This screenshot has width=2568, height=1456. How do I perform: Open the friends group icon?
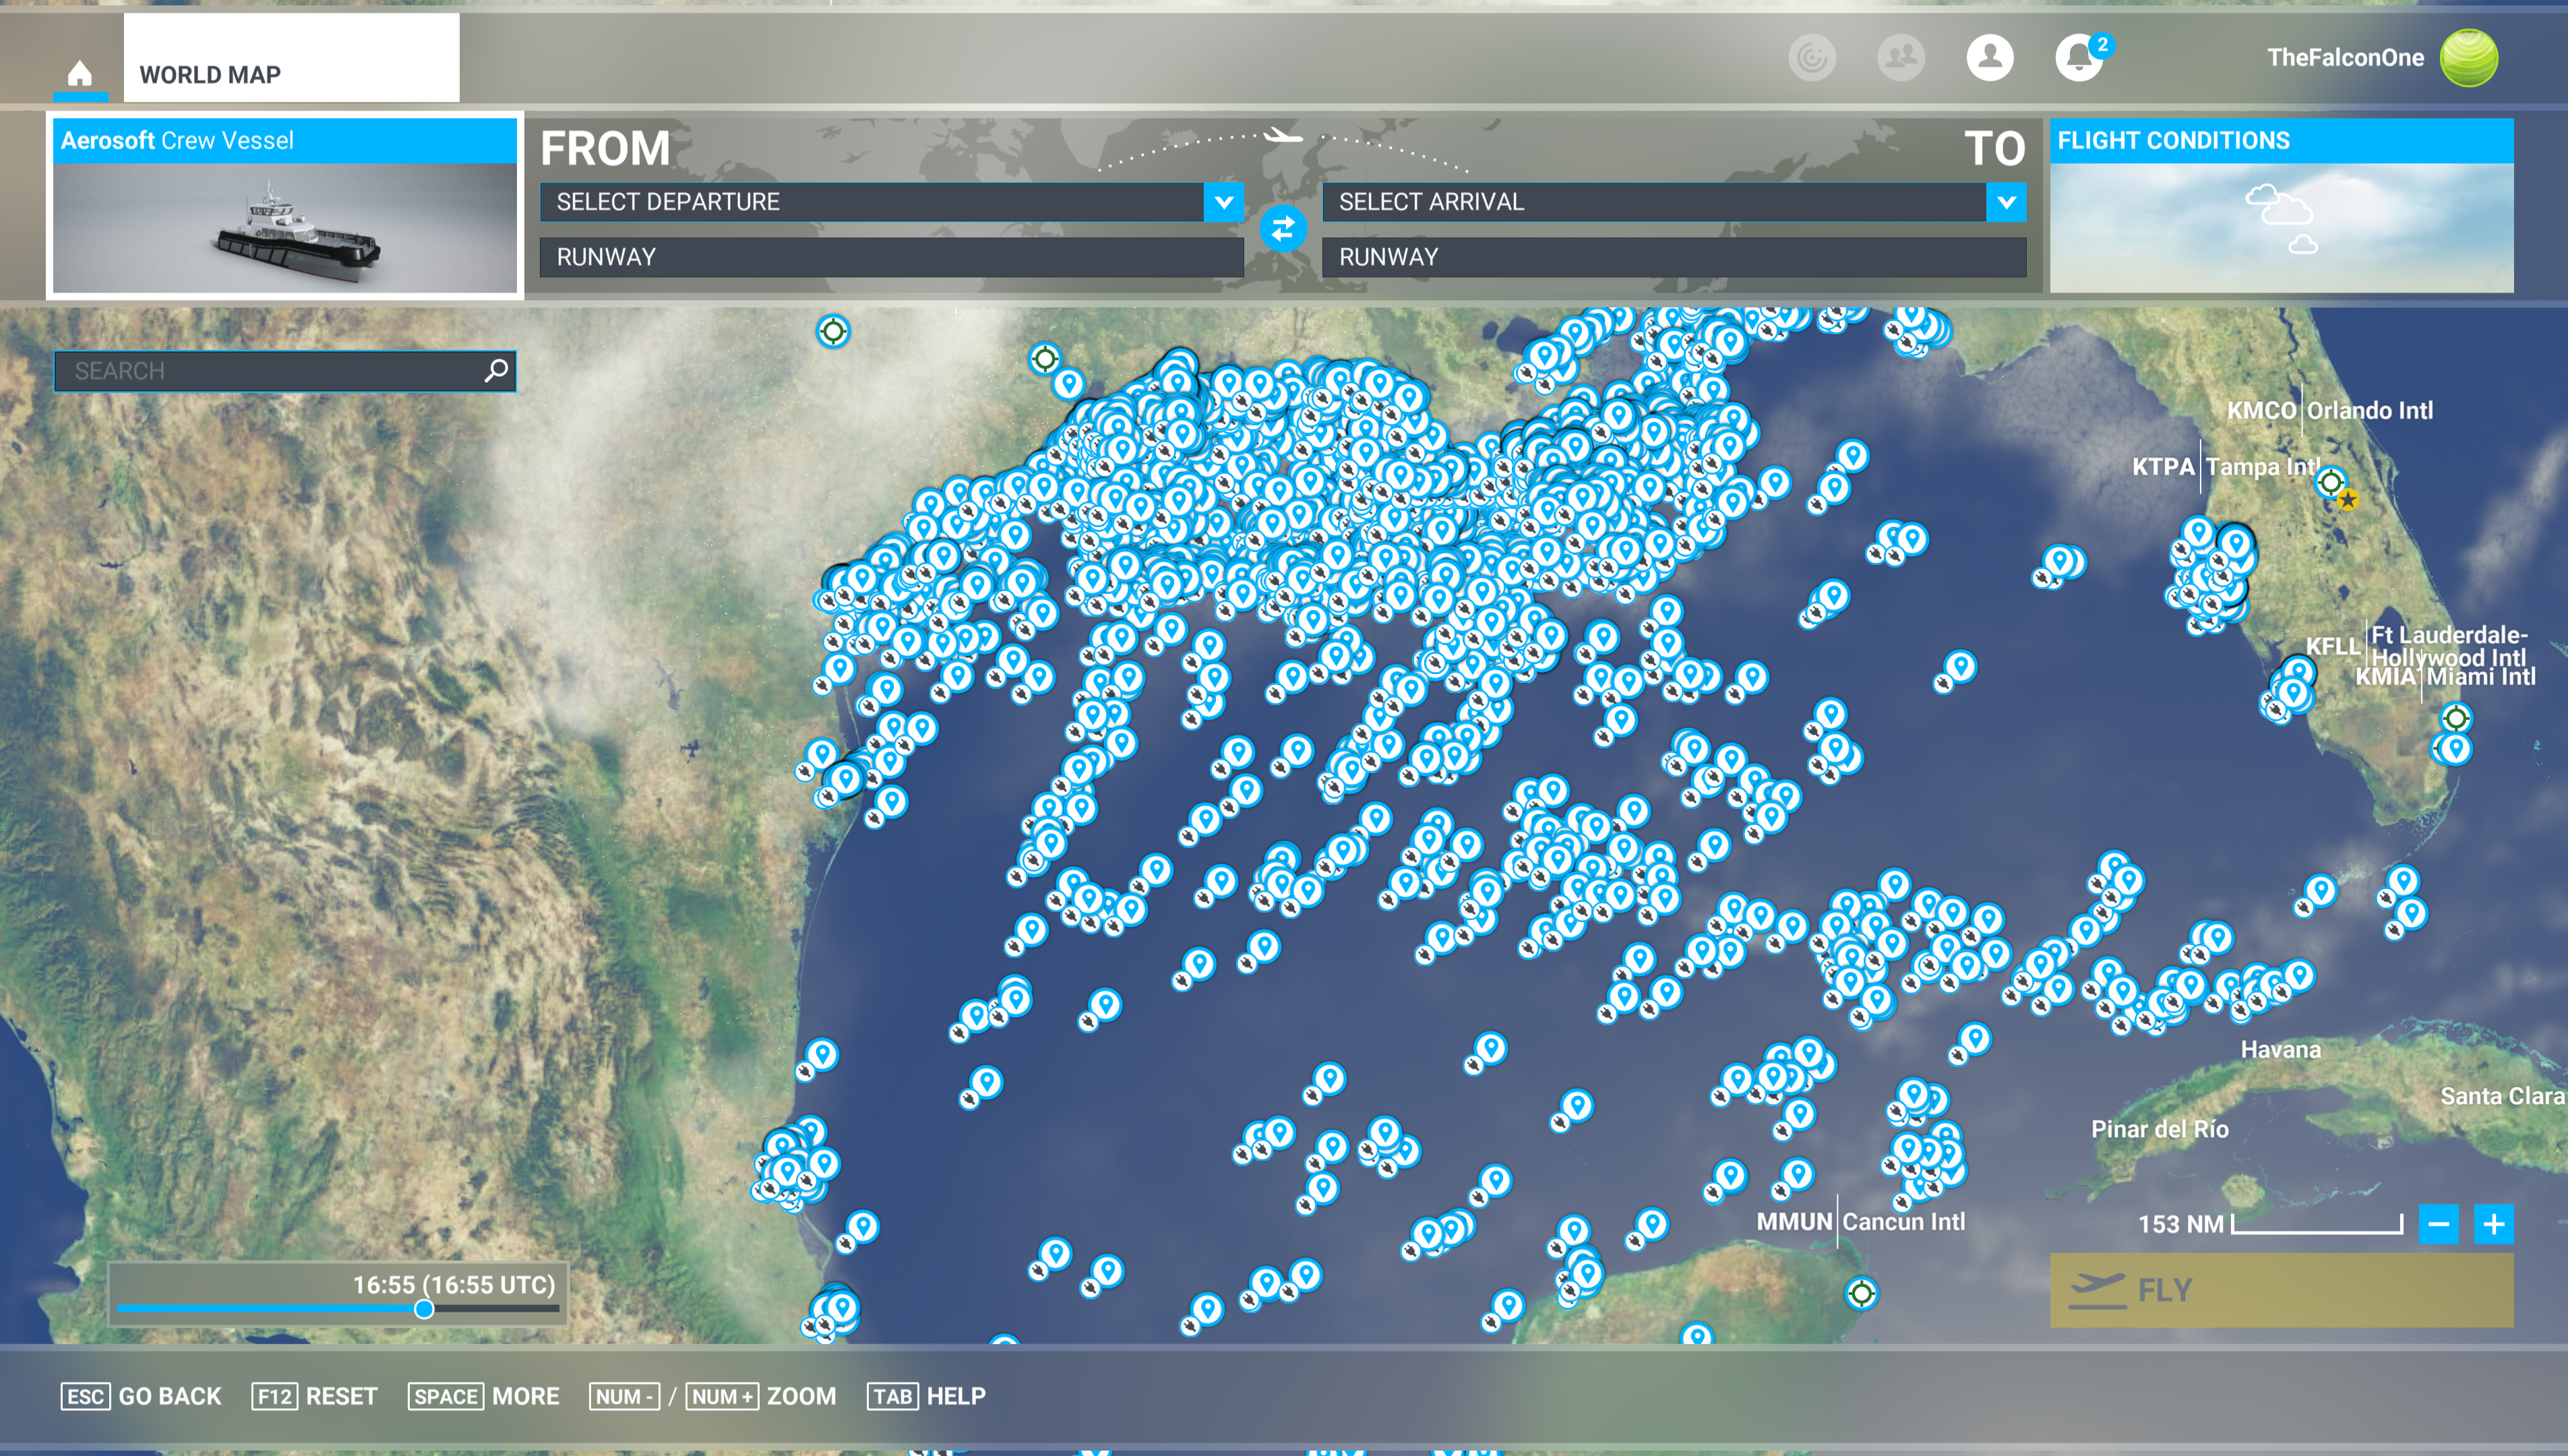1900,57
